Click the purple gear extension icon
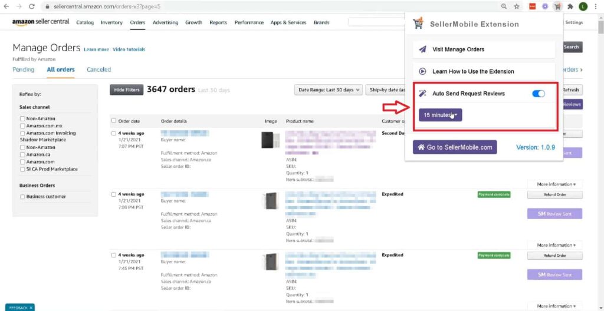 point(544,6)
